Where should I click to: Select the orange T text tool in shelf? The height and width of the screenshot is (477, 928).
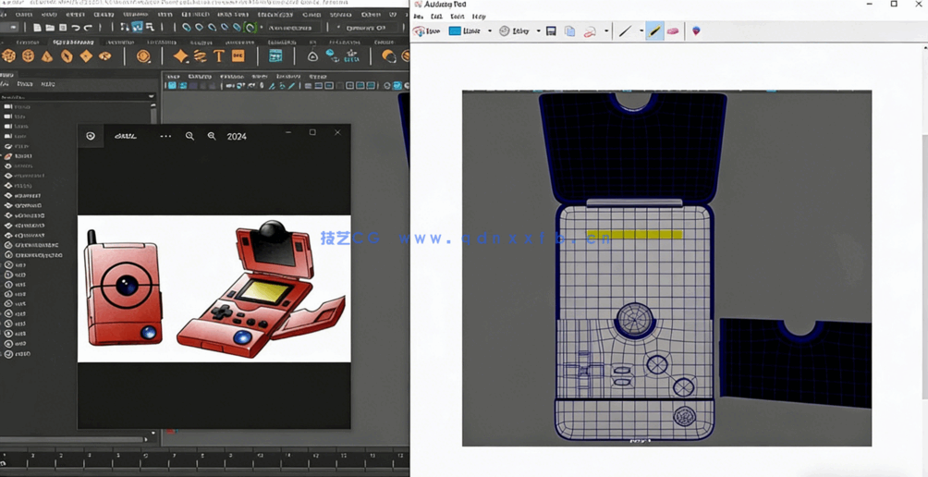[219, 56]
